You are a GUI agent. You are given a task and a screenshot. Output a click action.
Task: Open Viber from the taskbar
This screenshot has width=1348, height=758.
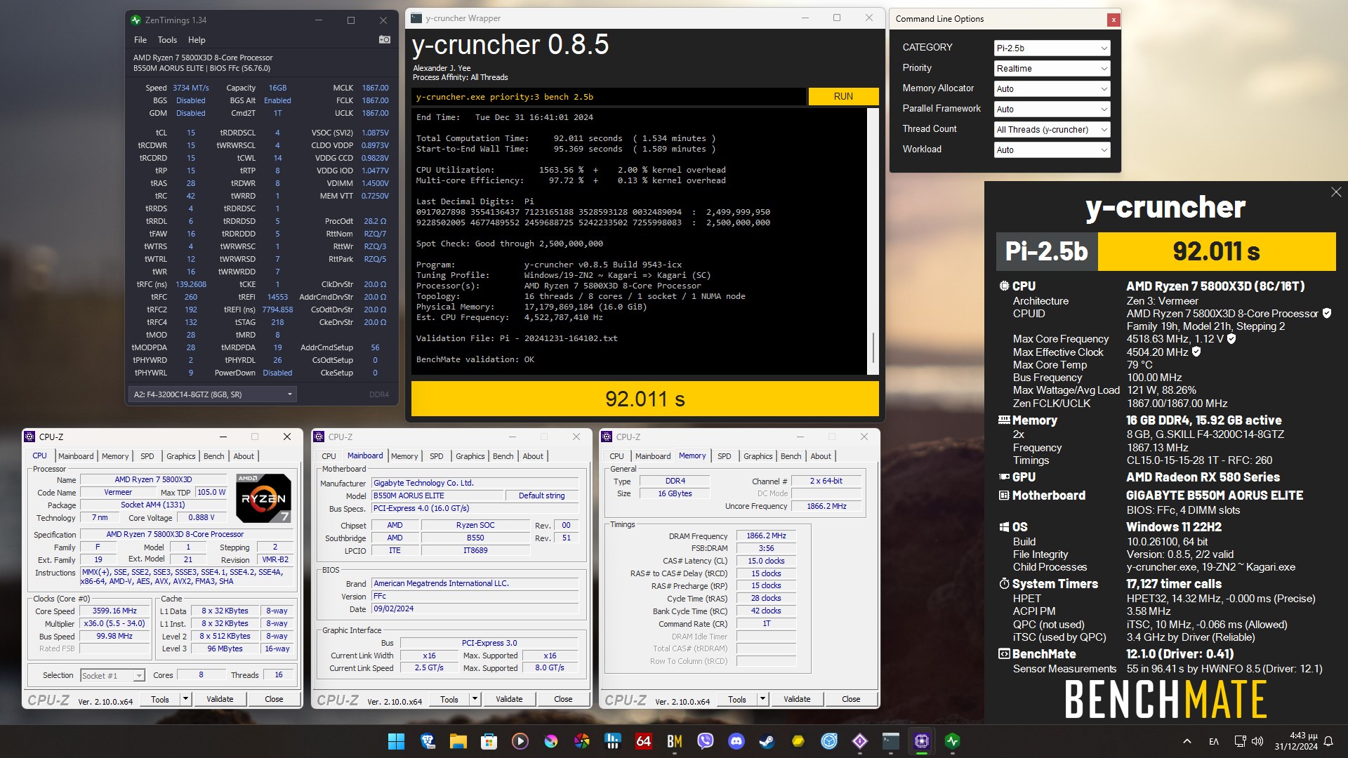[705, 741]
